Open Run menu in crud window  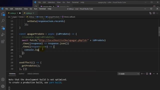[35, 9]
